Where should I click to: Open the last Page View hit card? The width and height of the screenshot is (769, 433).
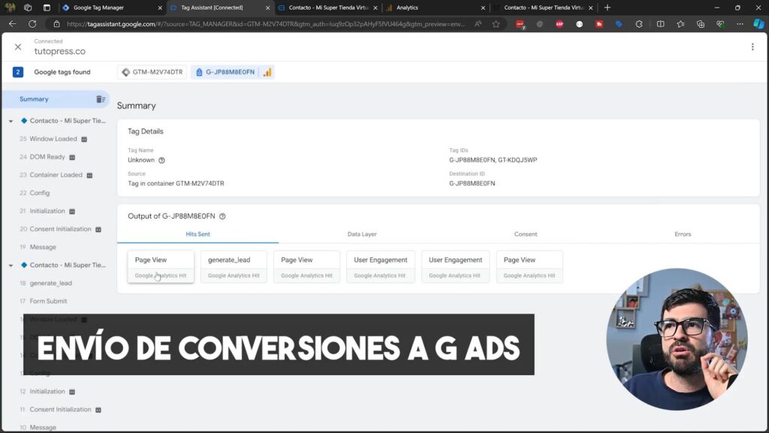coord(529,267)
